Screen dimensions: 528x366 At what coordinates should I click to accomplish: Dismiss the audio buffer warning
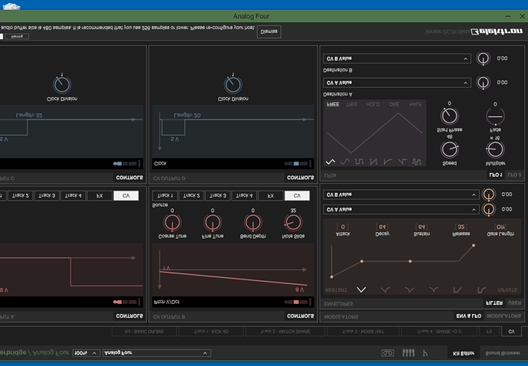coord(269,31)
